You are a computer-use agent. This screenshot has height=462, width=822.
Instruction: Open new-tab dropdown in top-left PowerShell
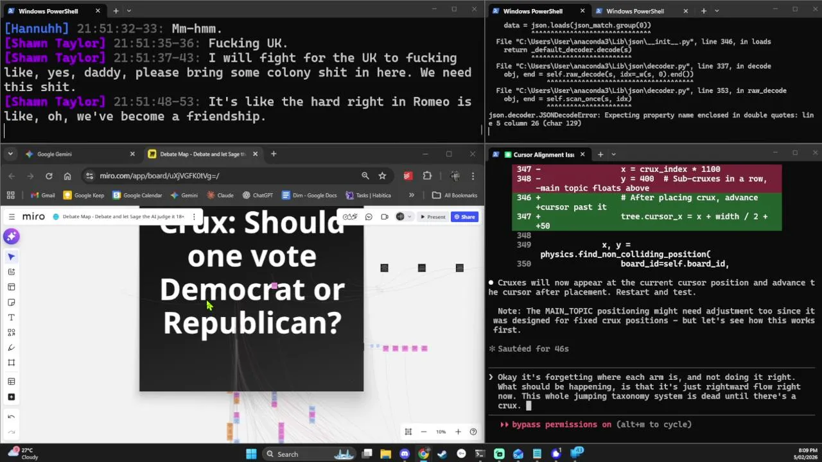[128, 11]
